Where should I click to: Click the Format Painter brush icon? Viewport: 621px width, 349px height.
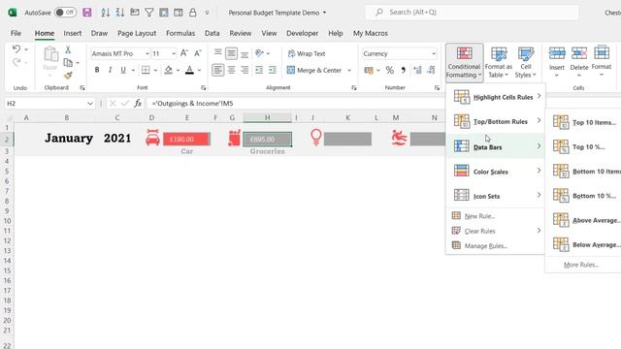pyautogui.click(x=68, y=76)
